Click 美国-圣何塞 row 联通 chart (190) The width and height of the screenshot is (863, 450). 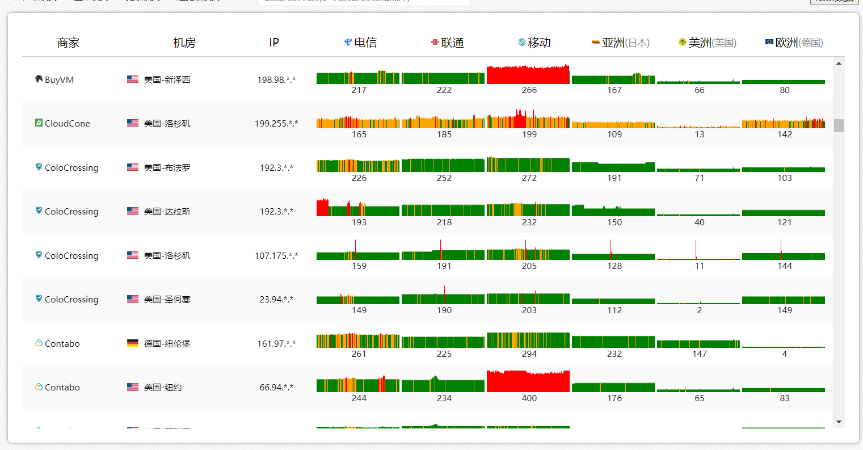[x=443, y=295]
